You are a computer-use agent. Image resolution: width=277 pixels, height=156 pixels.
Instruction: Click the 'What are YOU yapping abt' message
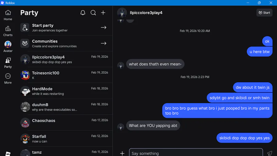pos(153,125)
